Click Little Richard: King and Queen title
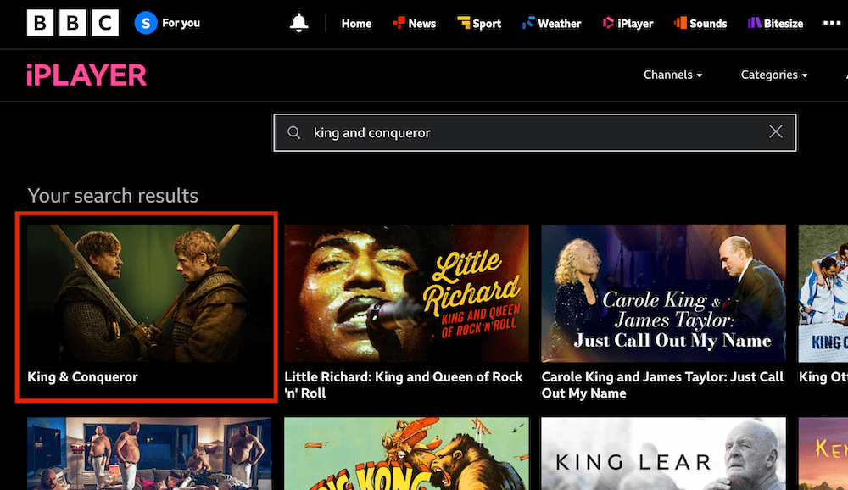Screen dimensions: 848x490 tap(404, 385)
